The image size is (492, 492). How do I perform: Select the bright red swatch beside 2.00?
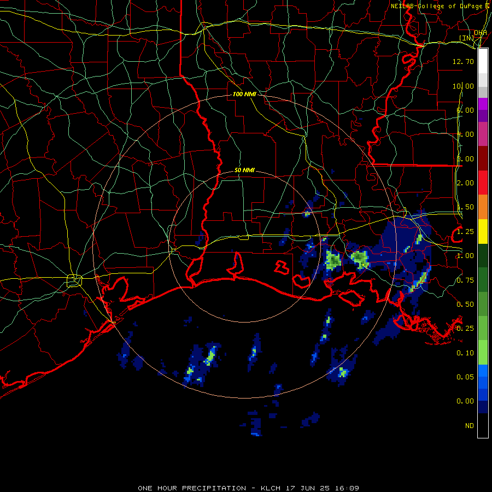(483, 183)
